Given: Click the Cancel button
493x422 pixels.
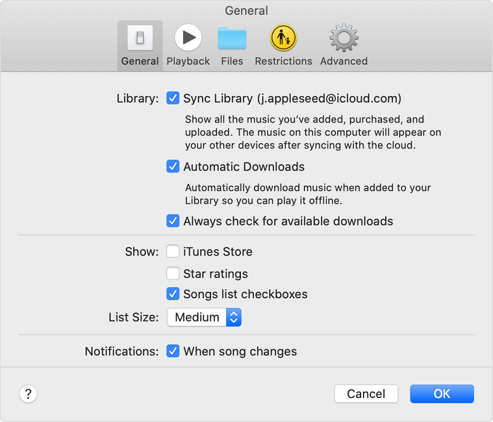Looking at the screenshot, I should [366, 394].
